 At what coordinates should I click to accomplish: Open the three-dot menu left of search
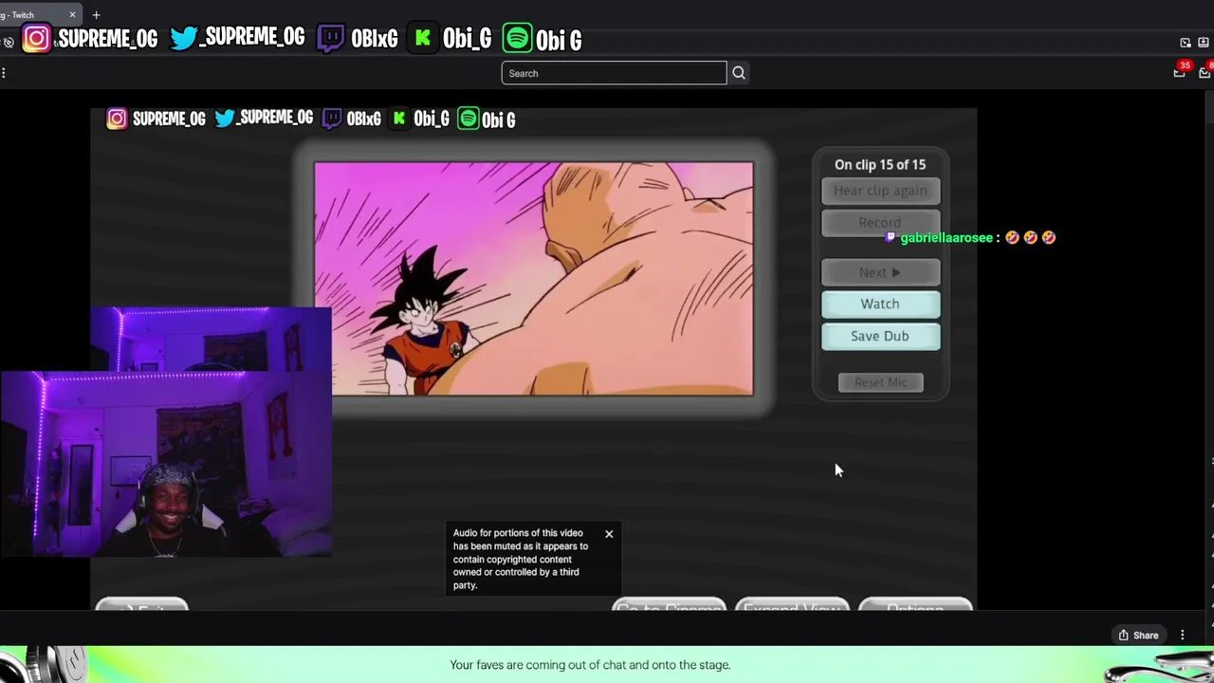click(4, 73)
